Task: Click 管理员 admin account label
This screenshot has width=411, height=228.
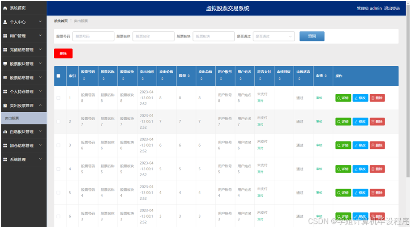Action: coord(369,8)
